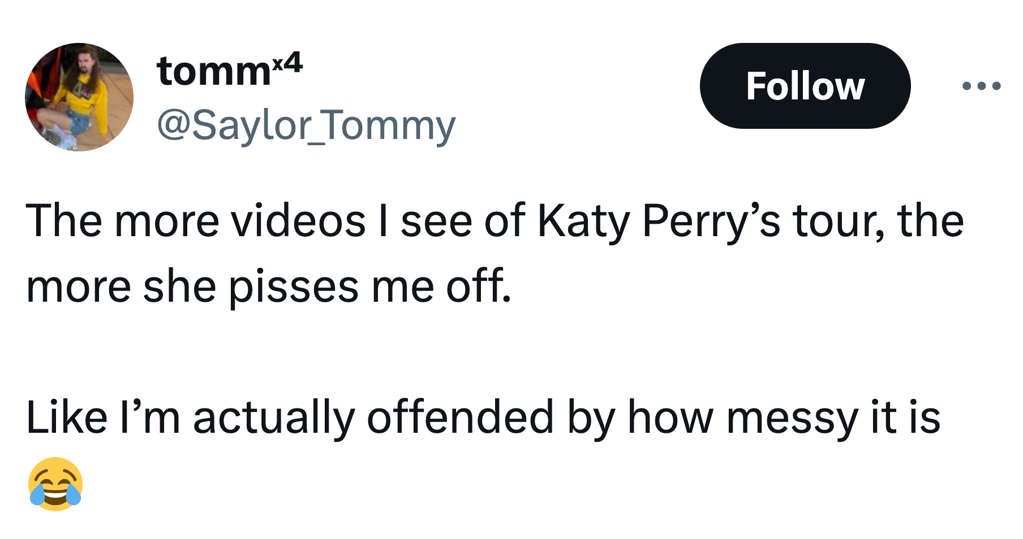Click the crying laughing emoji
This screenshot has height=539, width=1023.
55,484
